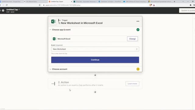Click the green checkmark beside Choose app & event
This screenshot has height=110, width=195.
tap(138, 30)
